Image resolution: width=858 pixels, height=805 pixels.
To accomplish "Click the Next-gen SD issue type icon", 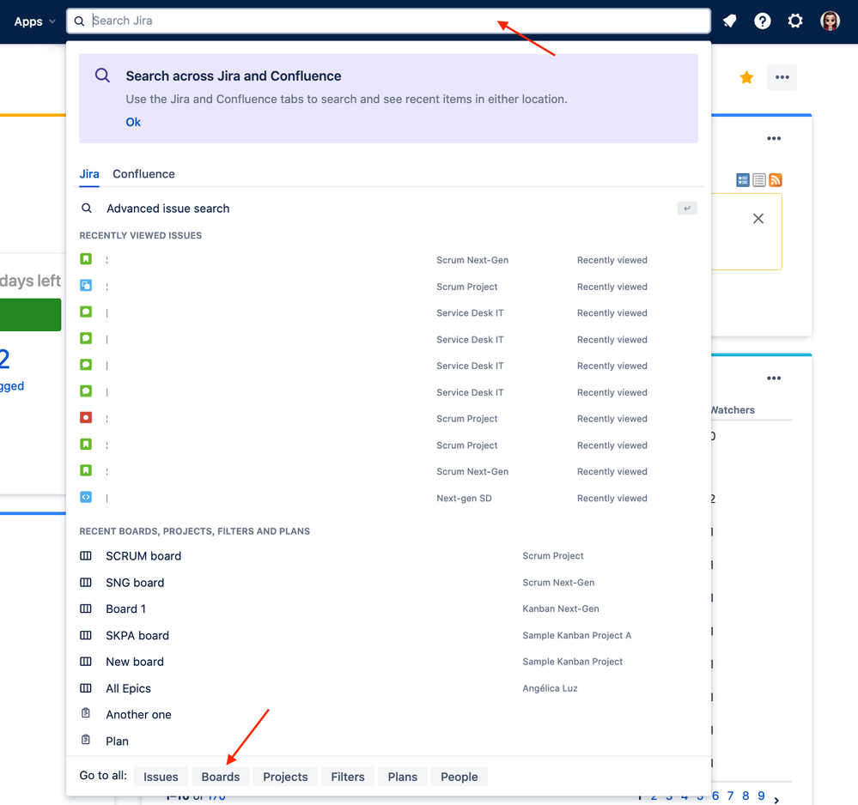I will click(x=86, y=497).
